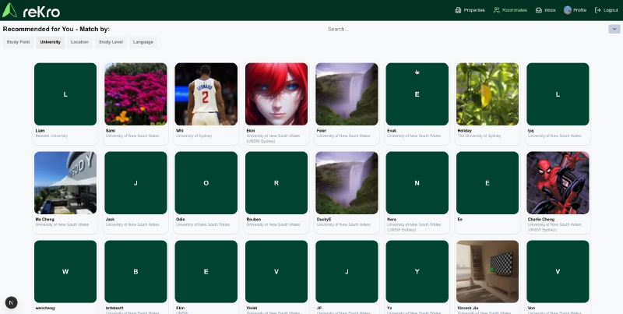Open Holiday's lemon tree photo
Image resolution: width=623 pixels, height=314 pixels.
[x=487, y=94]
